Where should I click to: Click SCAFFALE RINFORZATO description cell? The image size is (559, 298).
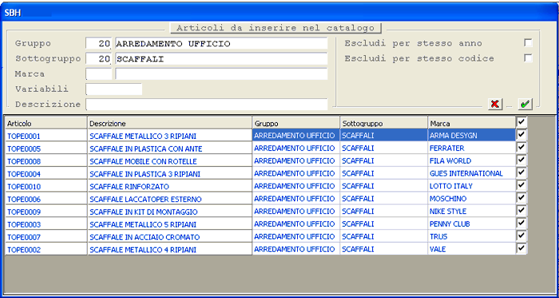point(169,187)
